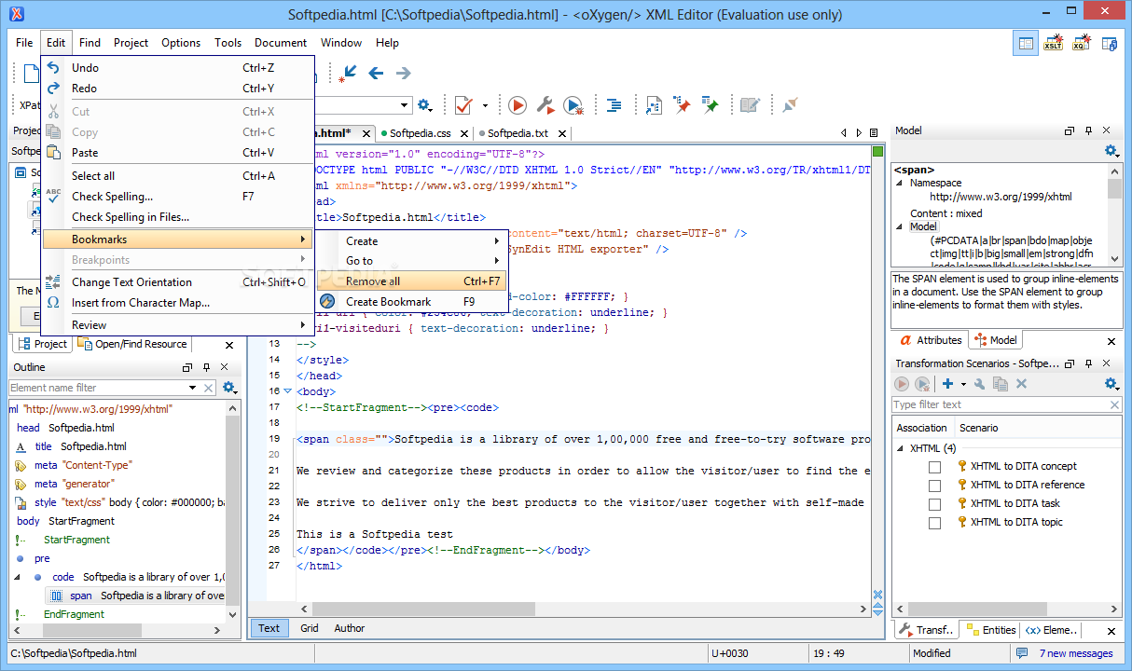Click Undo in Edit menu
The width and height of the screenshot is (1132, 671).
click(176, 68)
